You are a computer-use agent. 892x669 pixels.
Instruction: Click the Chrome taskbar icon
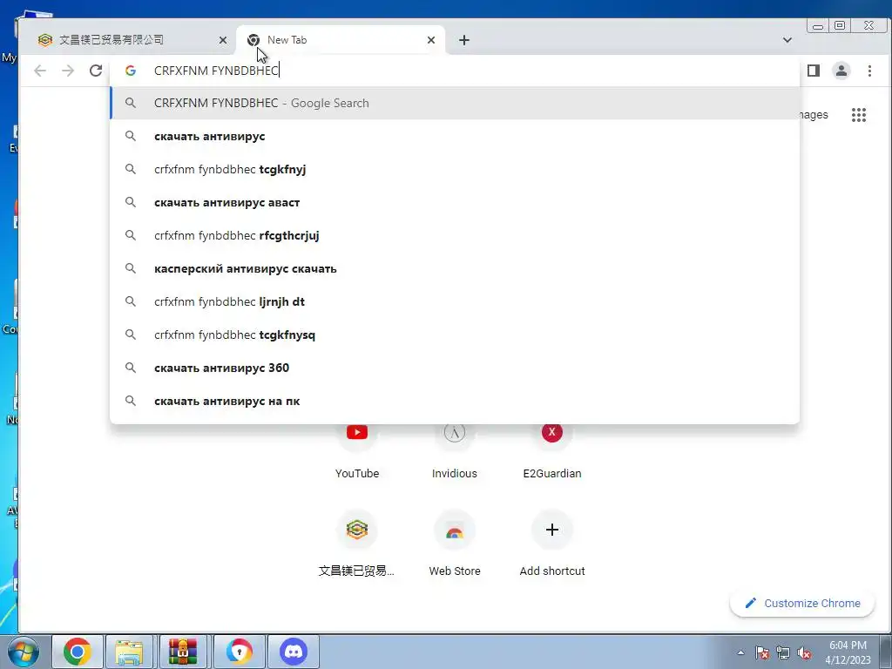tap(78, 652)
